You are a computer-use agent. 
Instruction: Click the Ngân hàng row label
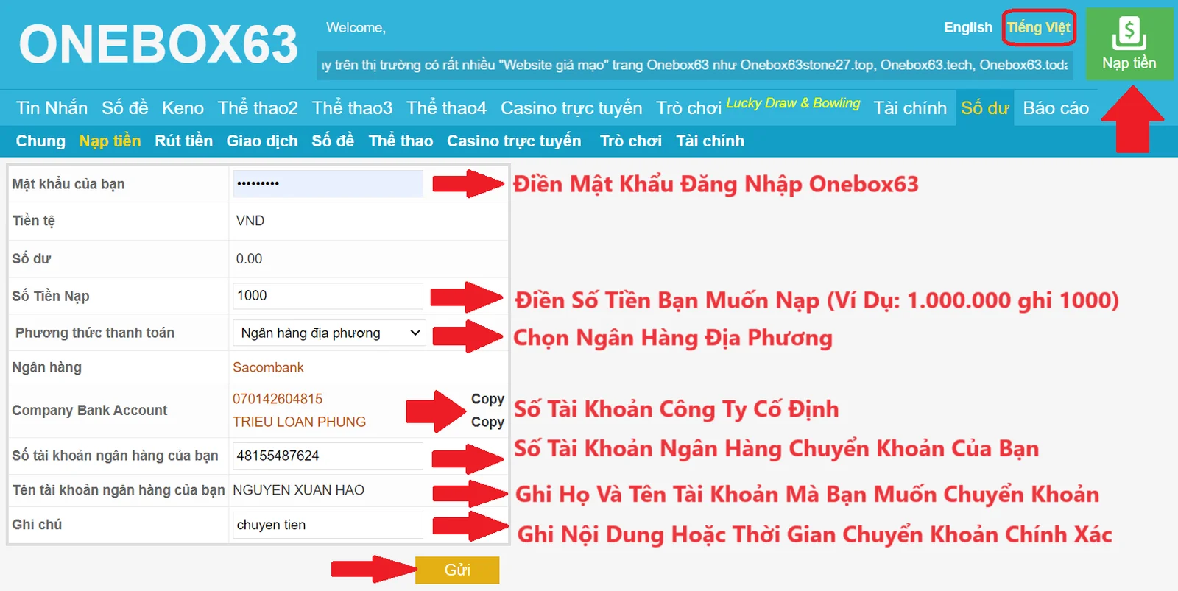pyautogui.click(x=46, y=367)
